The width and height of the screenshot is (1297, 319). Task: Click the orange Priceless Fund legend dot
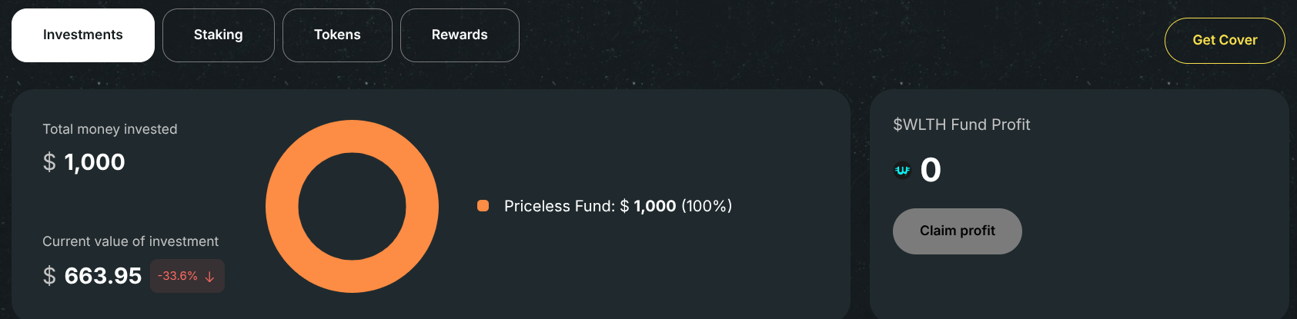coord(483,206)
